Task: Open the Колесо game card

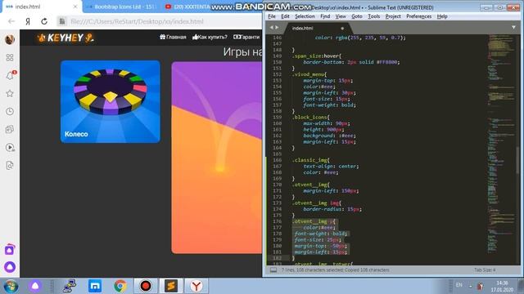Action: (111, 101)
